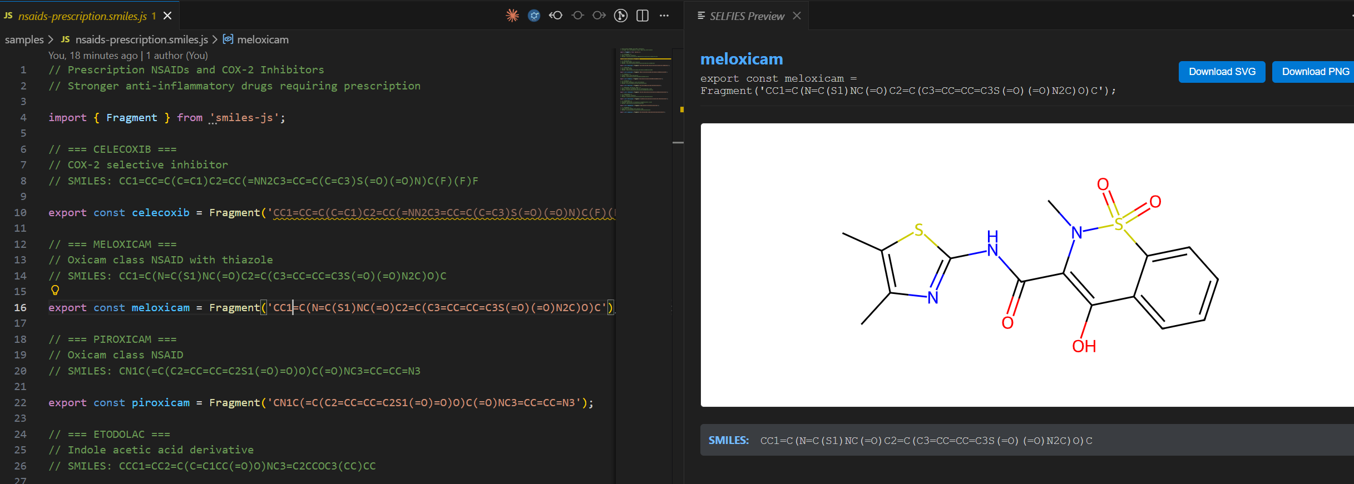Open the SELFIES molecule preview icon

coord(534,16)
